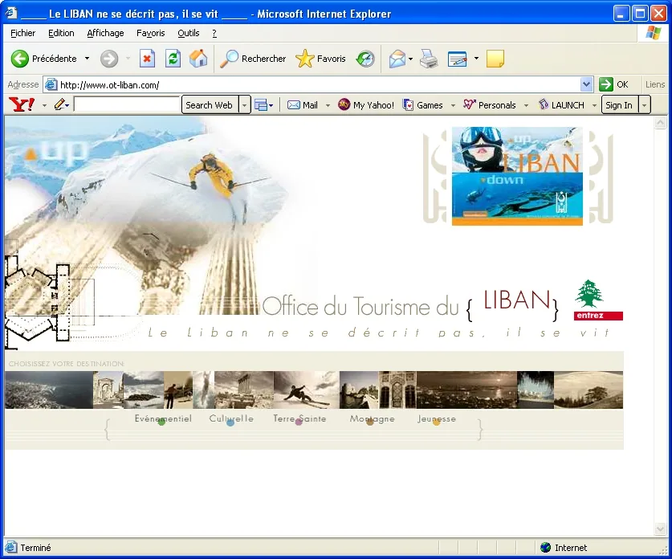672x559 pixels.
Task: Click the Search Web button
Action: (x=210, y=105)
